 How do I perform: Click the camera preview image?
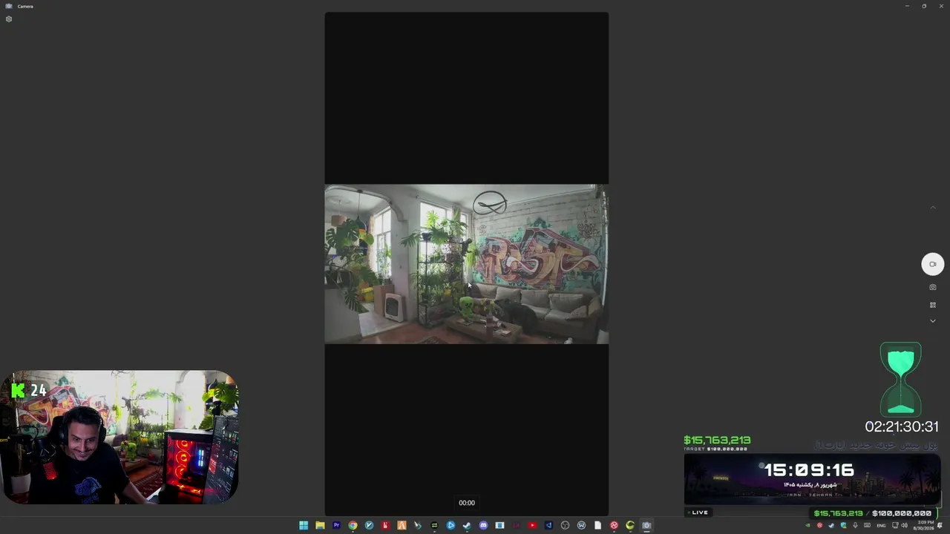click(466, 264)
